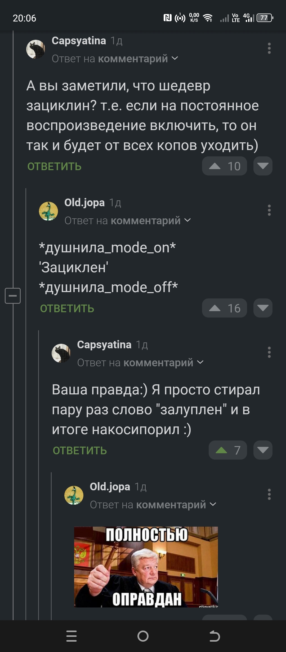
Task: Upvote the comment with rating 16
Action: pyautogui.click(x=215, y=308)
